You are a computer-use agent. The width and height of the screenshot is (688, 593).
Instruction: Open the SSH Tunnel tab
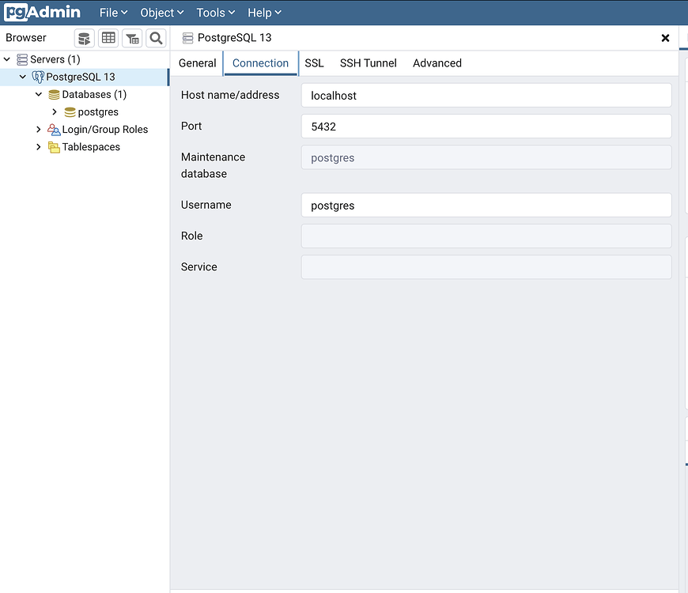[x=368, y=63]
